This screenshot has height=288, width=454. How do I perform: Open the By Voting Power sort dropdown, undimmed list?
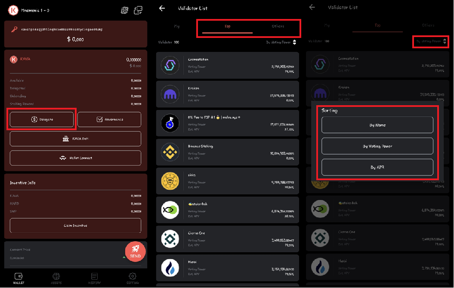coord(281,42)
